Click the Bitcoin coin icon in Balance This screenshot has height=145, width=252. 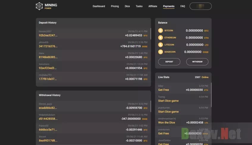click(x=161, y=31)
